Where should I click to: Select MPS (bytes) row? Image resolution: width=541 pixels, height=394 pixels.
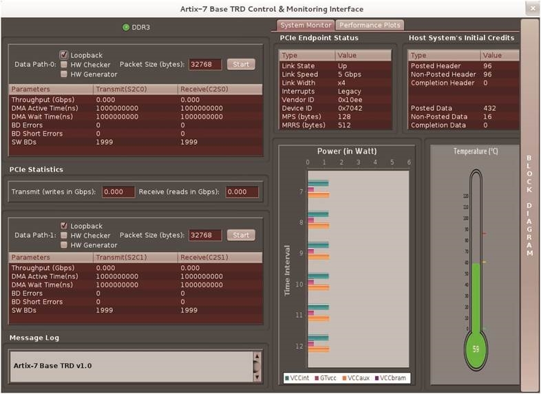(335, 116)
